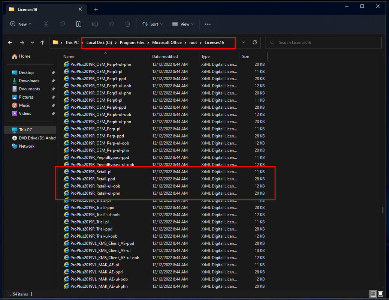Open the See more ellipsis menu

coord(208,24)
